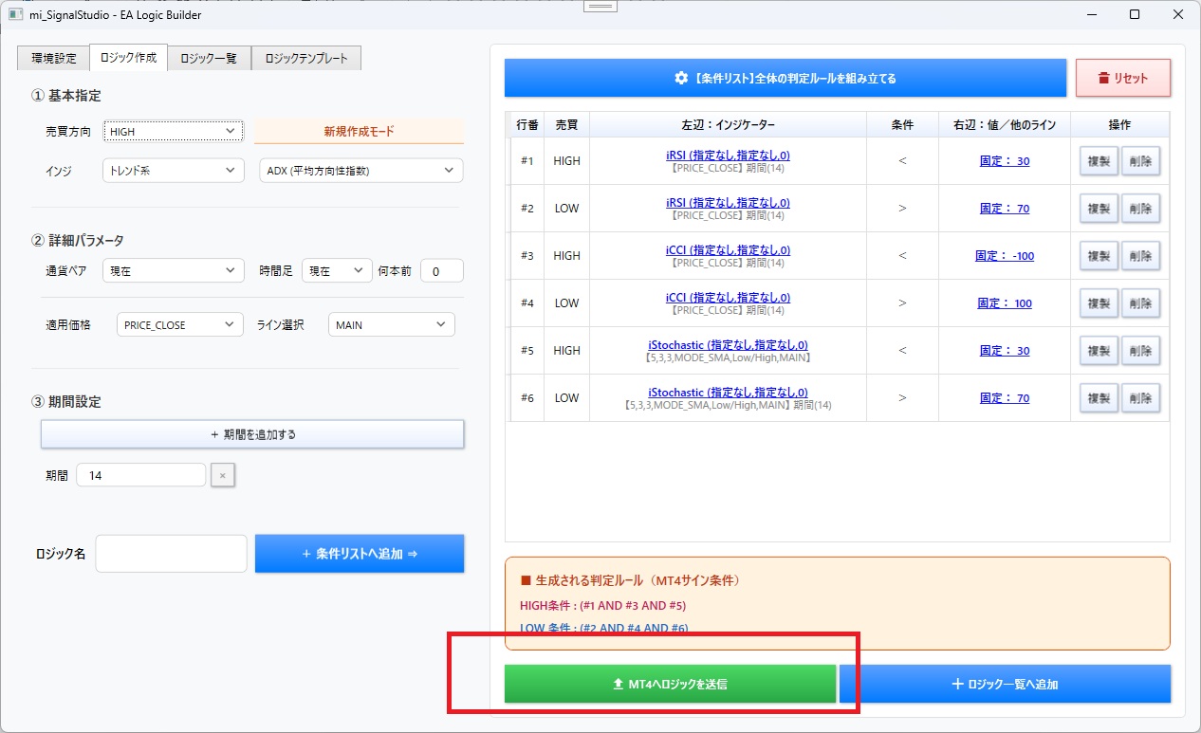Click 条件リストへ追加 button
Viewport: 1201px width, 733px height.
pyautogui.click(x=360, y=554)
